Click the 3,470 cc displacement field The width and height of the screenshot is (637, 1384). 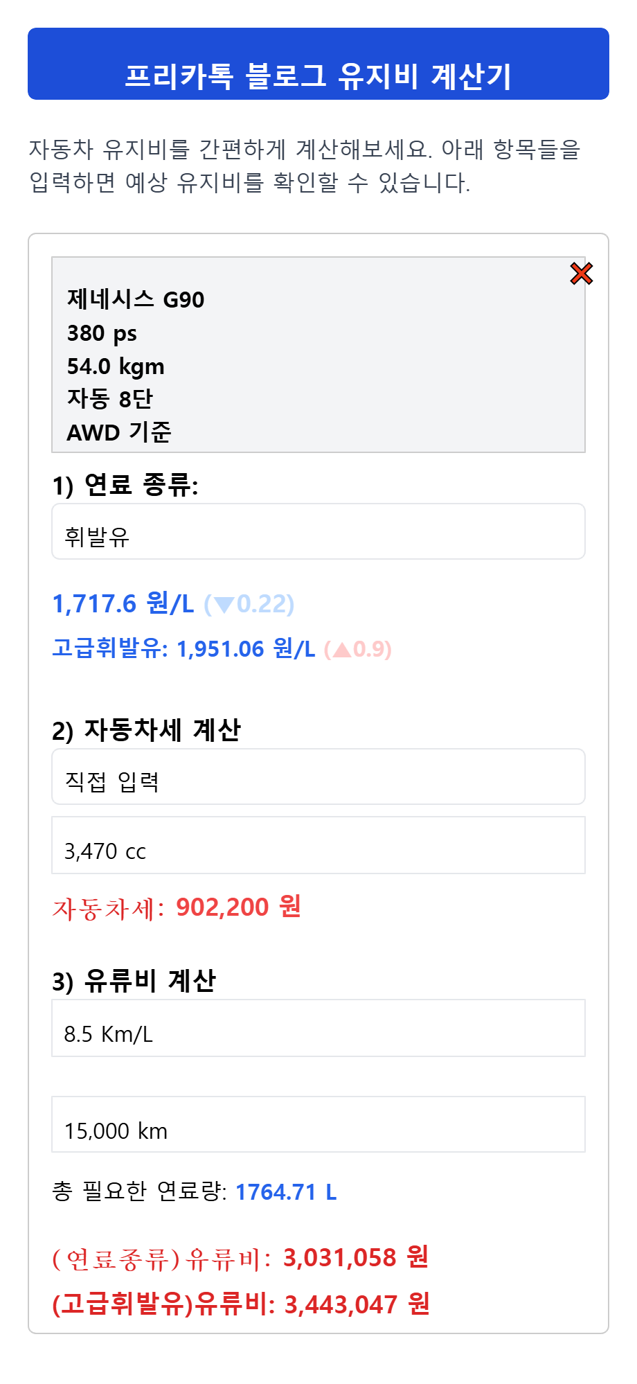pyautogui.click(x=318, y=846)
